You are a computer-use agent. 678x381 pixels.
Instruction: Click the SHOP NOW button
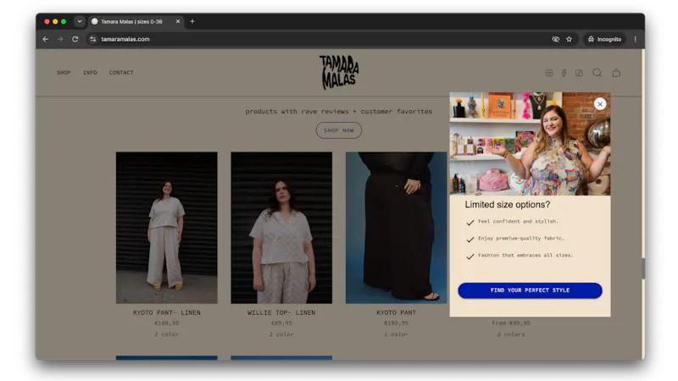(x=338, y=130)
